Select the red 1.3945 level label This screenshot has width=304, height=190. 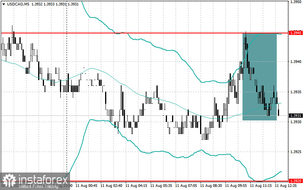click(x=296, y=33)
